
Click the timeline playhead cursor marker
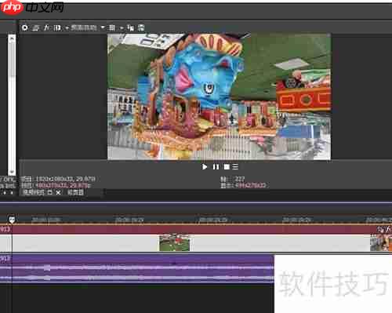click(x=12, y=220)
